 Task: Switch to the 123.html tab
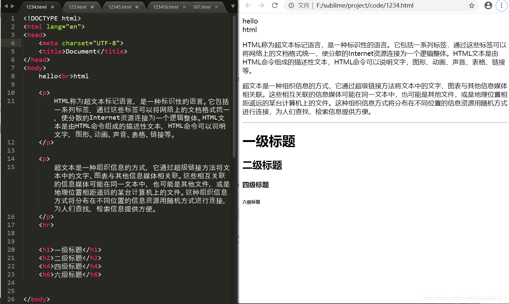[77, 7]
